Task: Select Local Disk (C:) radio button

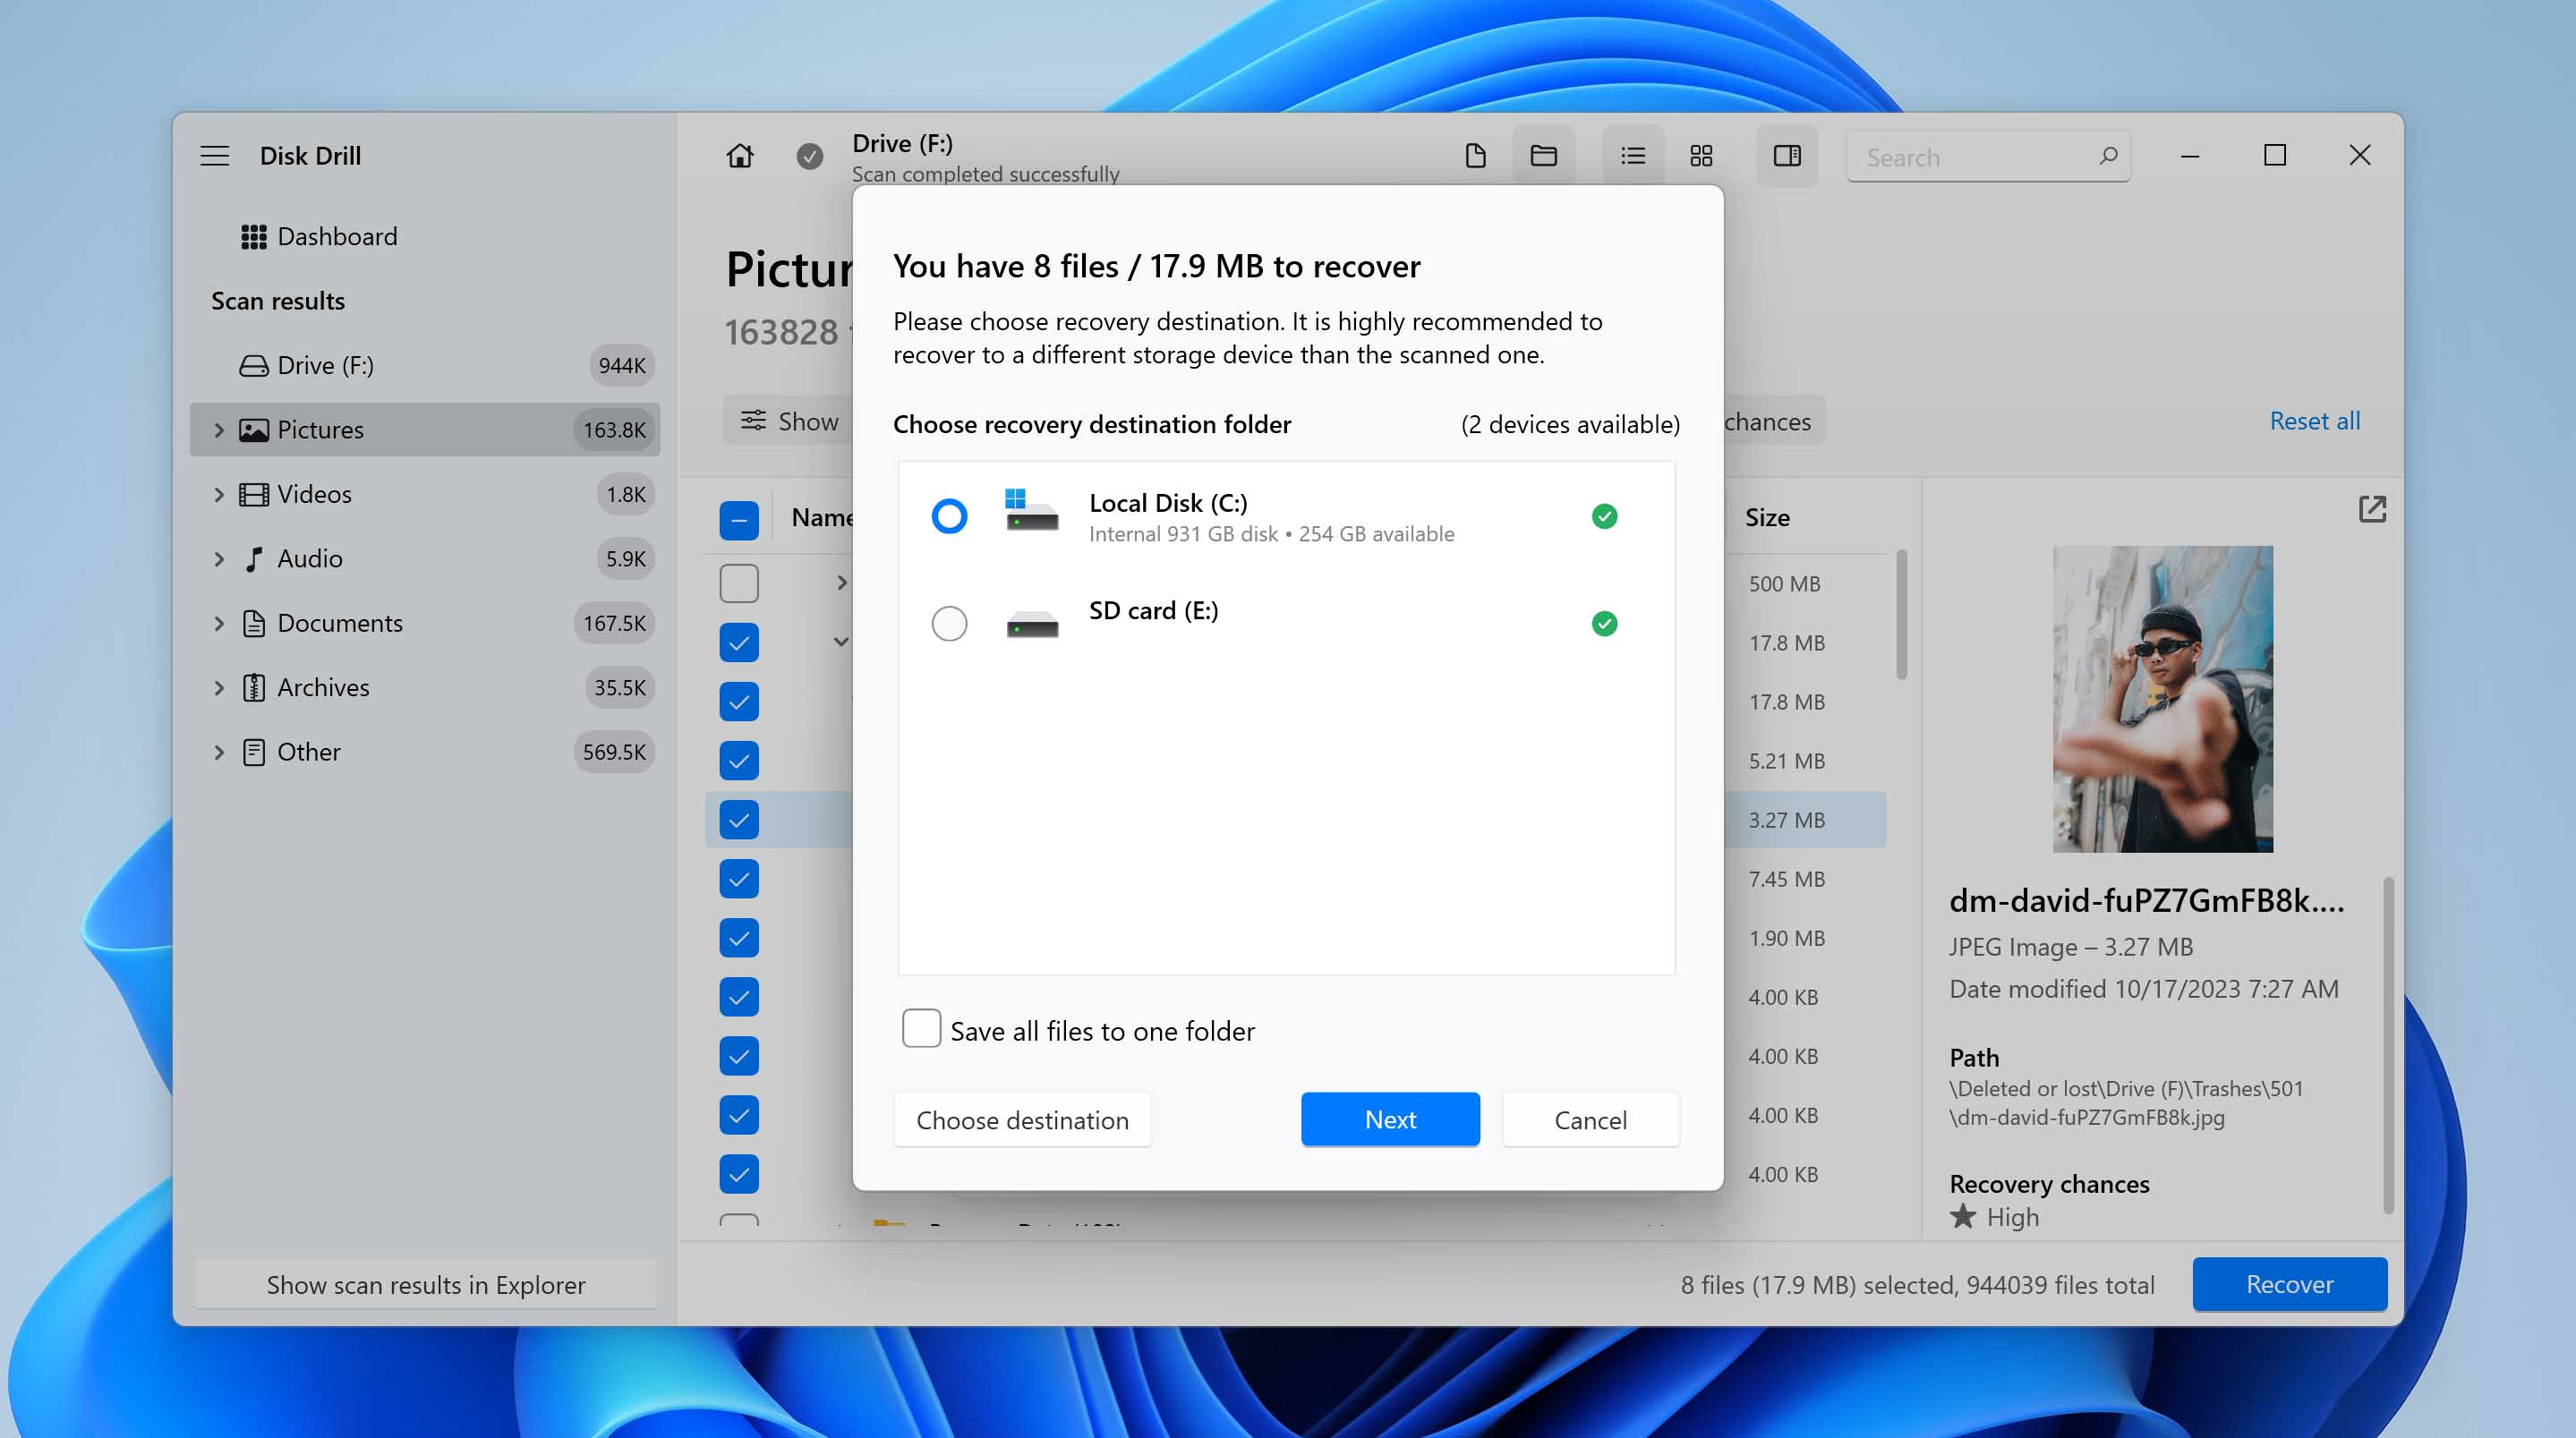Action: 949,516
